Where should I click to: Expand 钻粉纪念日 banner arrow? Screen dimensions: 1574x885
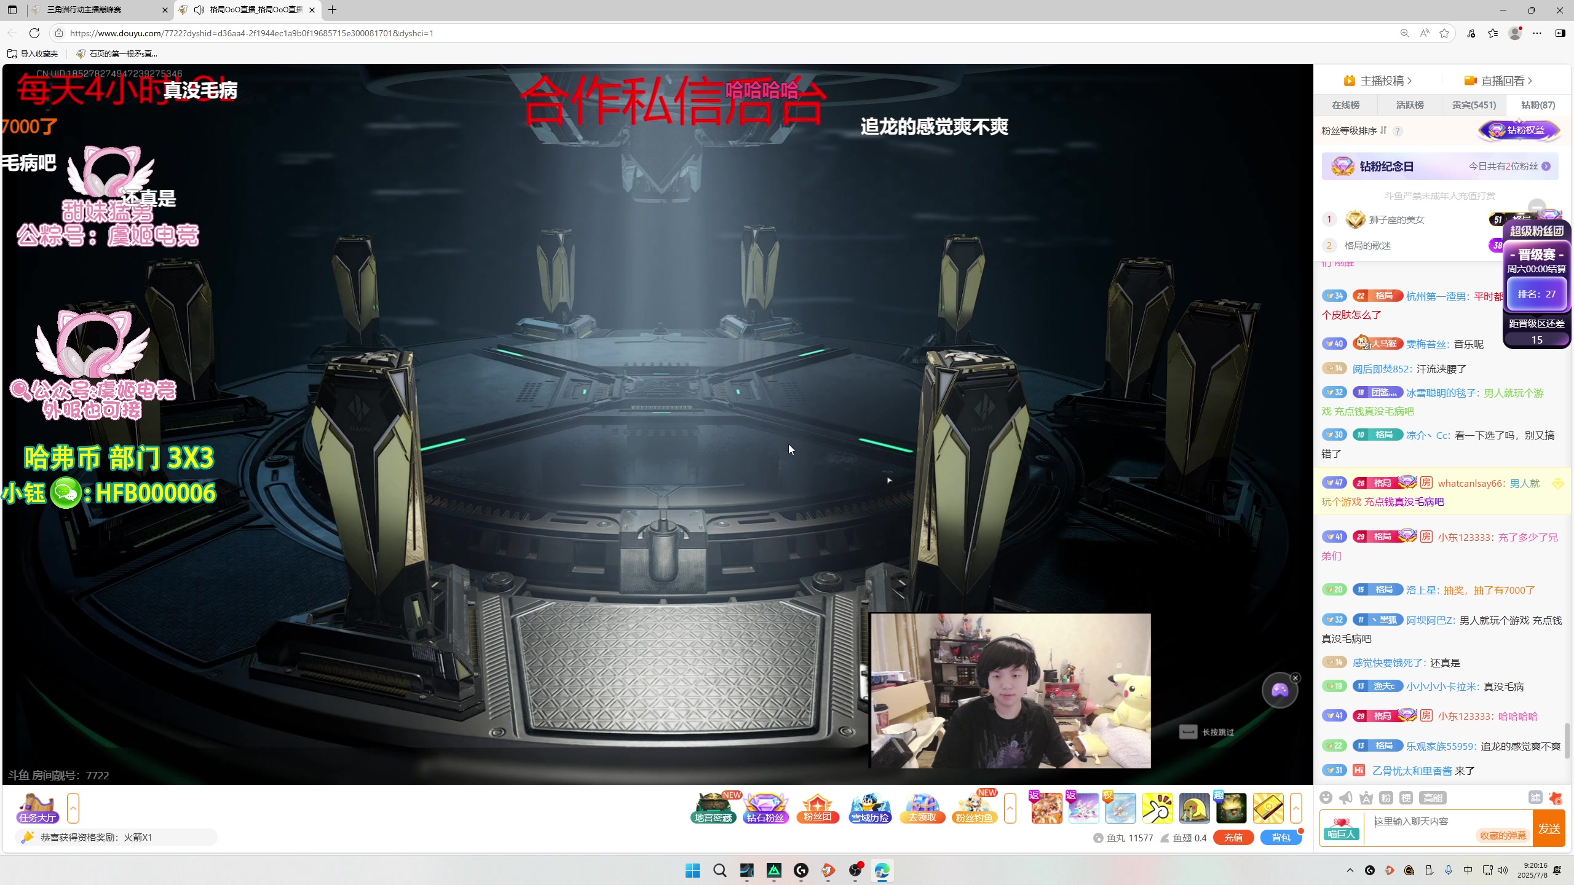[x=1546, y=167]
